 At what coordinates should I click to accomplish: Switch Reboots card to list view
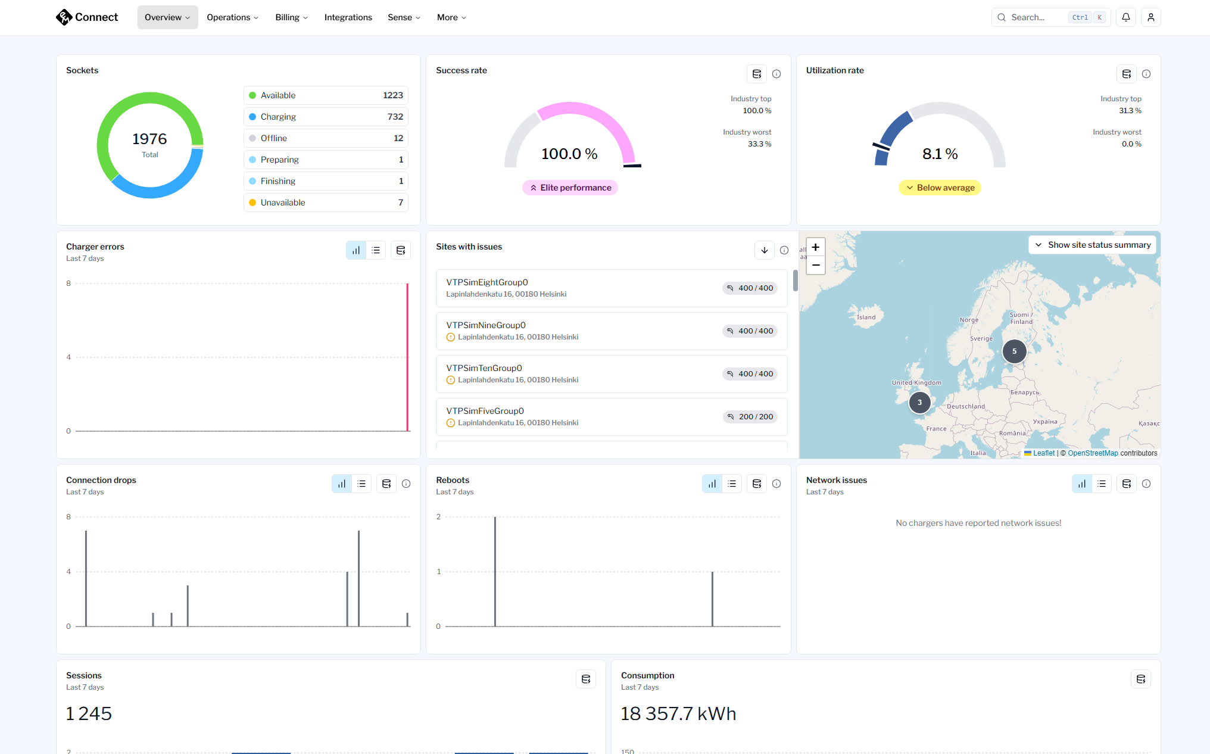tap(732, 484)
